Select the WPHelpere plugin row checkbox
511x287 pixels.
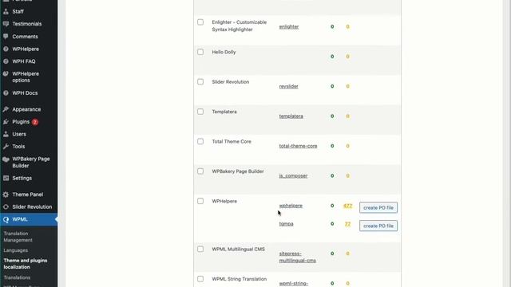[200, 201]
